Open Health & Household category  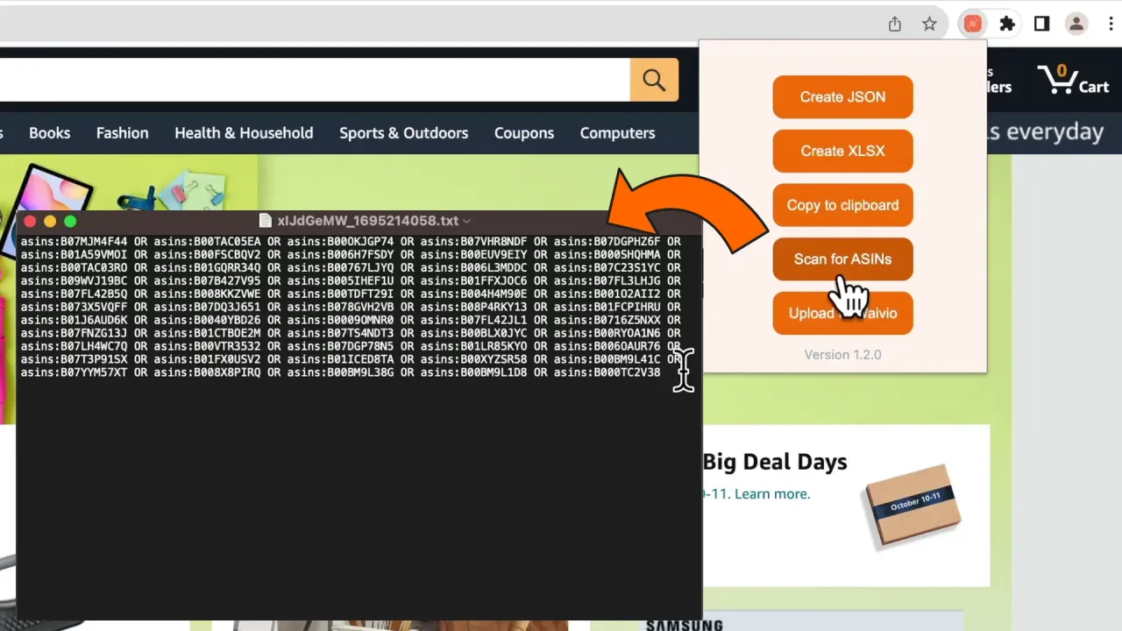244,133
